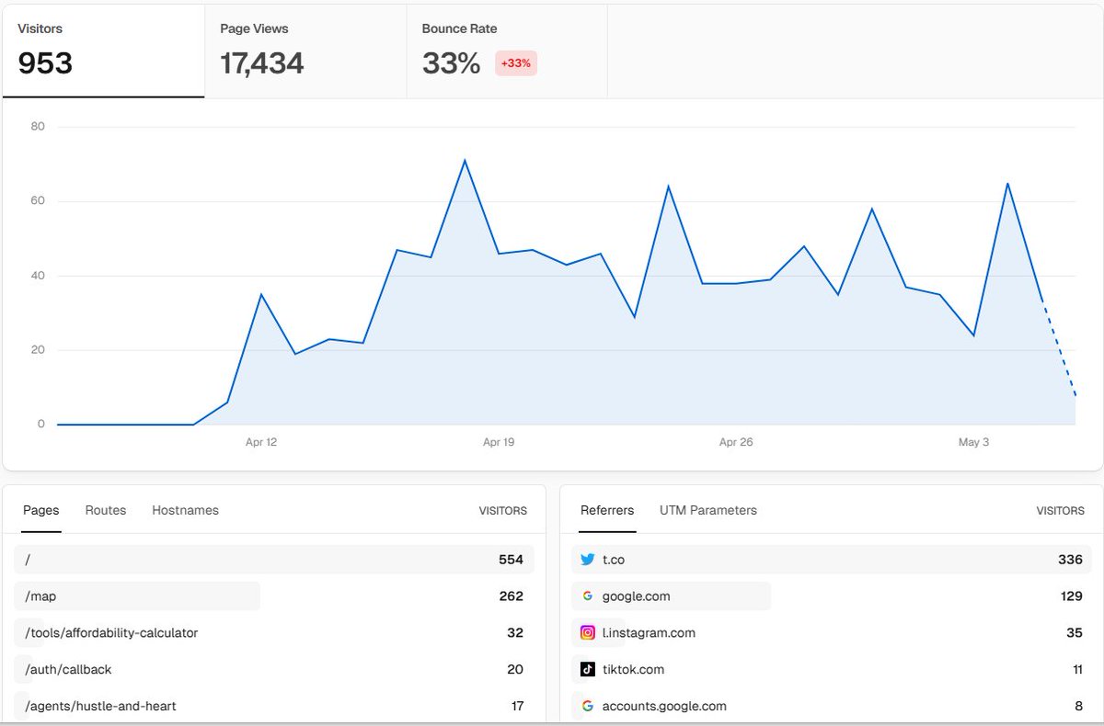The height and width of the screenshot is (726, 1104).
Task: Select the / page row
Action: coord(274,560)
